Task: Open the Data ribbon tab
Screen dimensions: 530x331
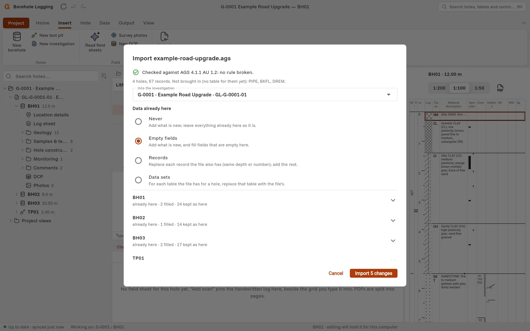Action: [104, 23]
